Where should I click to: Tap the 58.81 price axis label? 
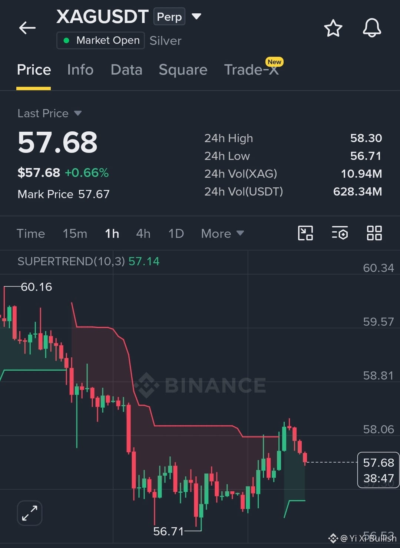coord(378,375)
